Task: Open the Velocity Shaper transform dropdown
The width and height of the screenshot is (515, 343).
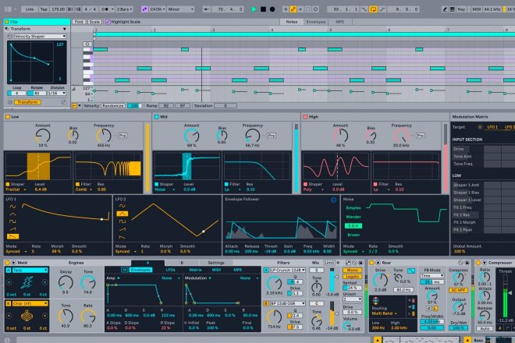Action: coord(40,37)
